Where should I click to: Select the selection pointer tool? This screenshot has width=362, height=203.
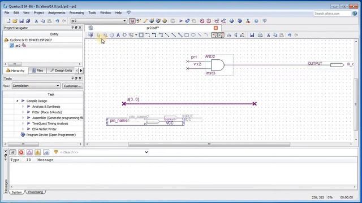[99, 35]
